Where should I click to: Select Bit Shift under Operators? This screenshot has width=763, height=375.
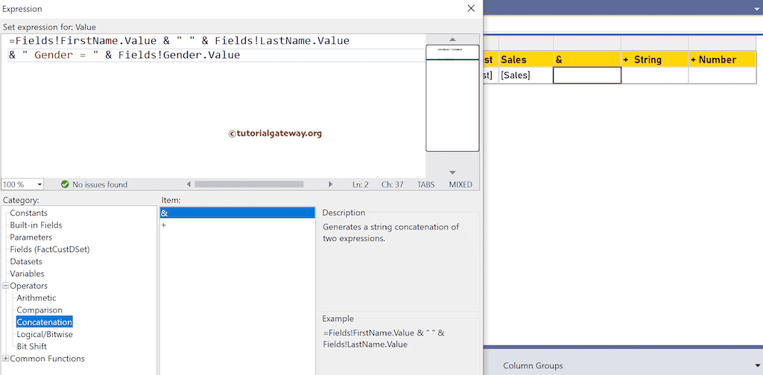click(x=31, y=346)
